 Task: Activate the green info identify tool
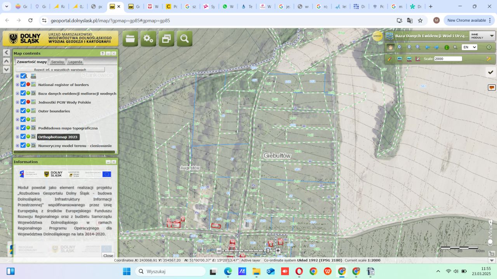coord(447,47)
